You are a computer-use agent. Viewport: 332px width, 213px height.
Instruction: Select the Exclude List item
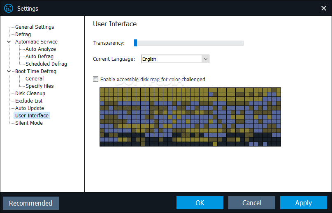[29, 101]
